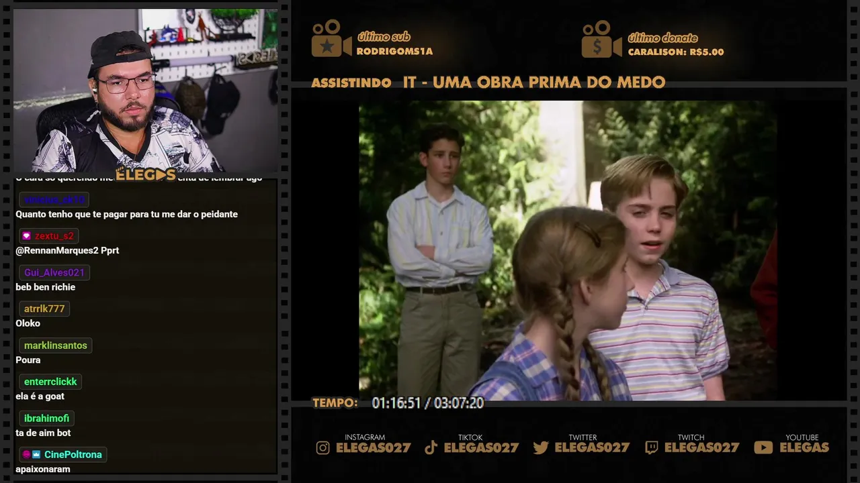Viewport: 860px width, 483px height.
Task: Click the TikTok logo icon
Action: 431,447
